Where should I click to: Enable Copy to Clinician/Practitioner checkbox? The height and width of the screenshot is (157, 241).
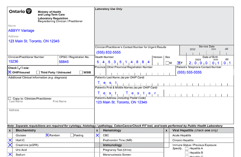click(10, 98)
